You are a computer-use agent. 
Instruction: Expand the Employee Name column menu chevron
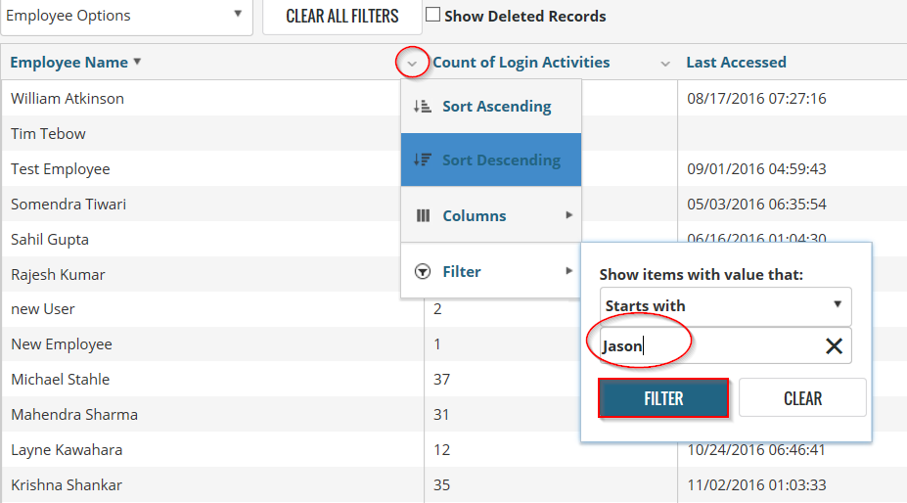pos(412,63)
